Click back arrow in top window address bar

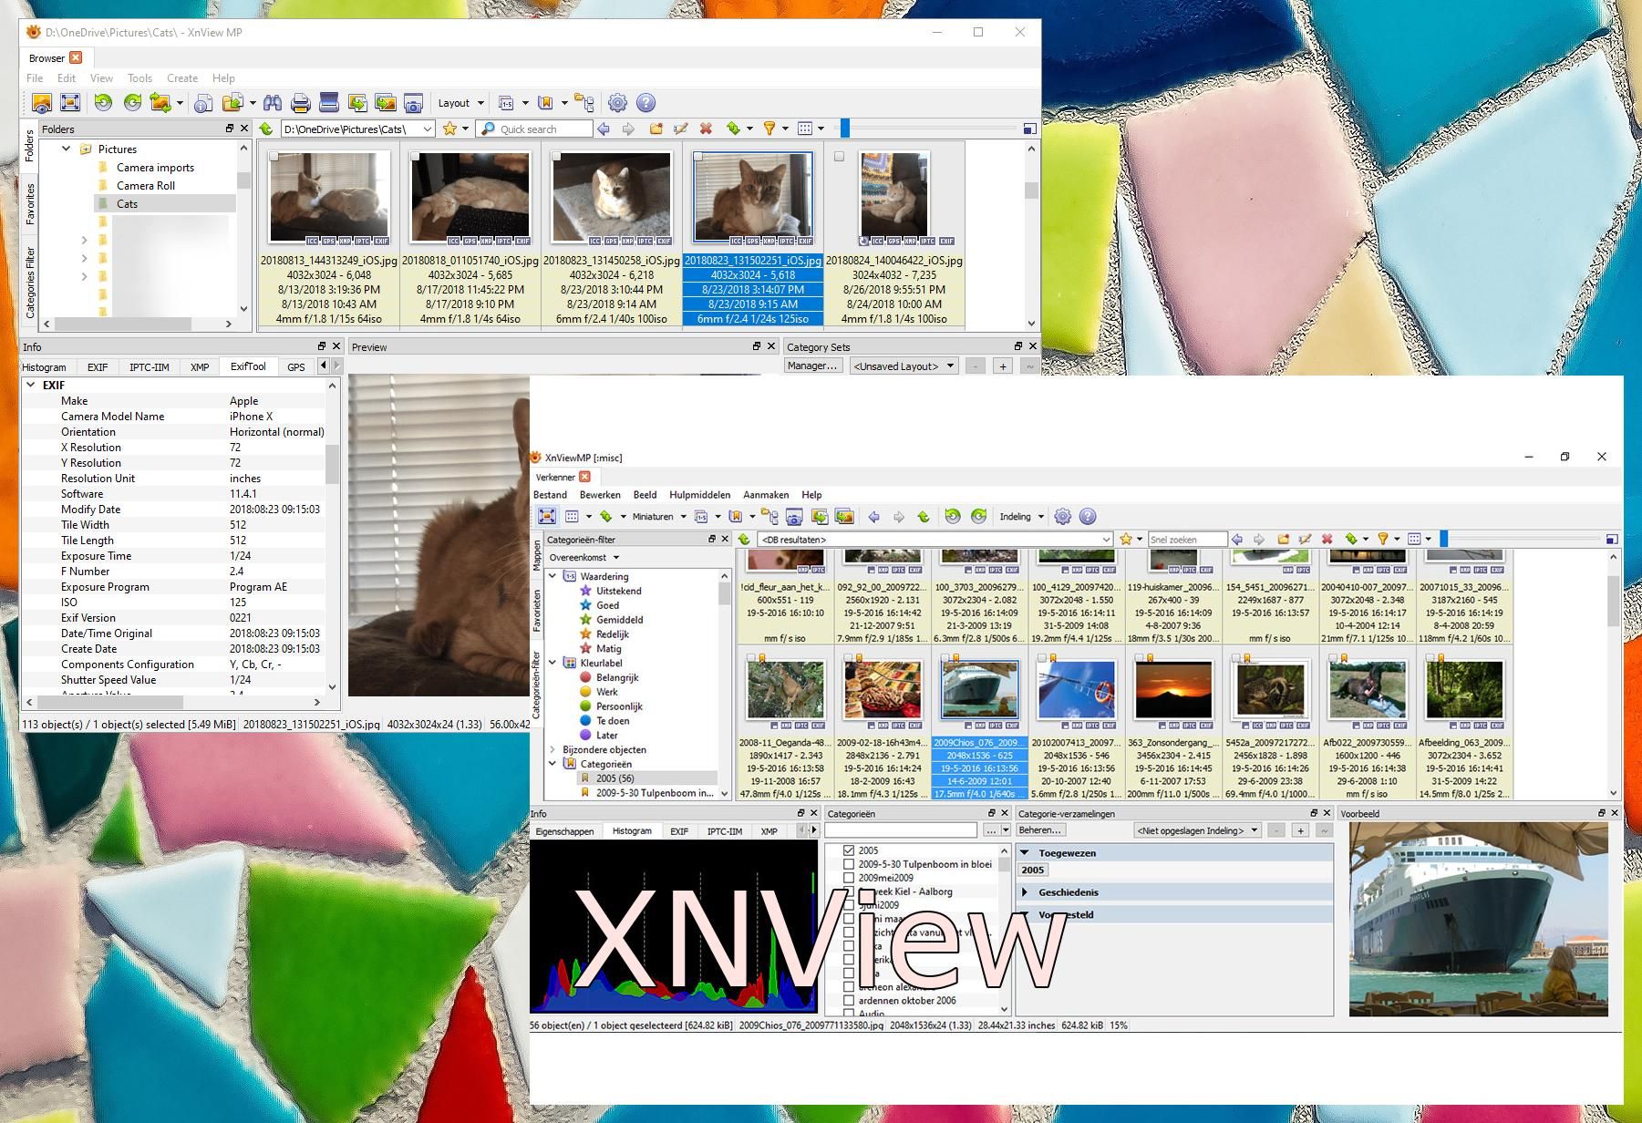point(604,129)
